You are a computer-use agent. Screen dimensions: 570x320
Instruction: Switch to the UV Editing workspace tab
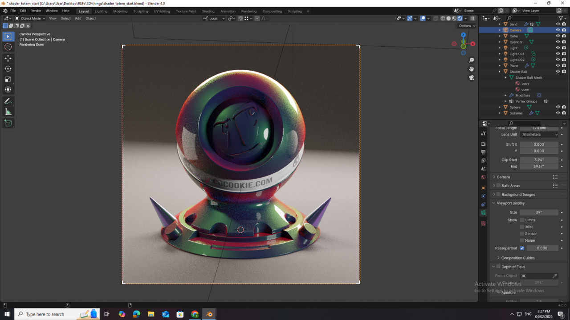pyautogui.click(x=162, y=11)
